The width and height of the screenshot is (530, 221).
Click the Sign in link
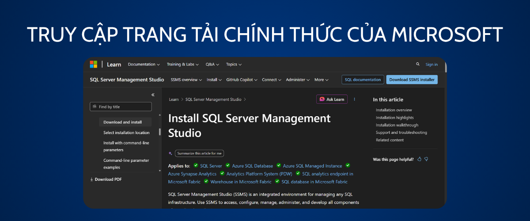tap(432, 65)
